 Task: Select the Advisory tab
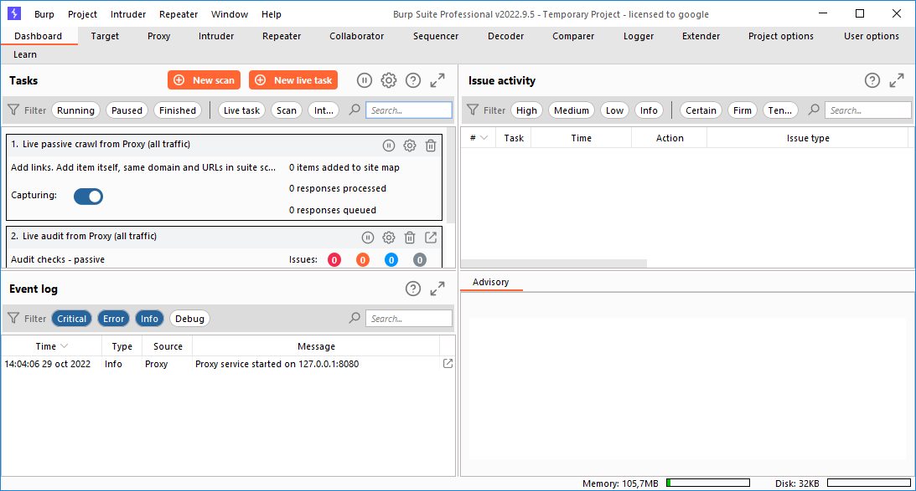click(x=491, y=282)
